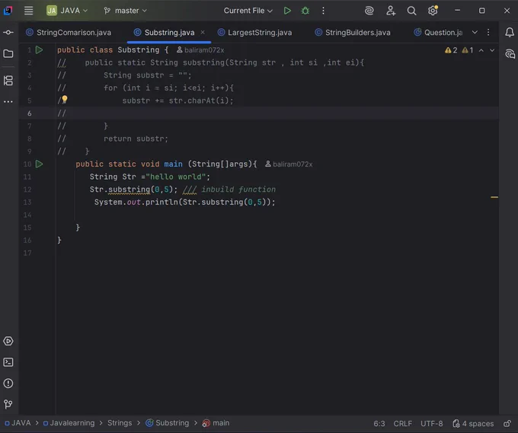The width and height of the screenshot is (518, 433).
Task: Open the Project folder tool window
Action: 8,53
